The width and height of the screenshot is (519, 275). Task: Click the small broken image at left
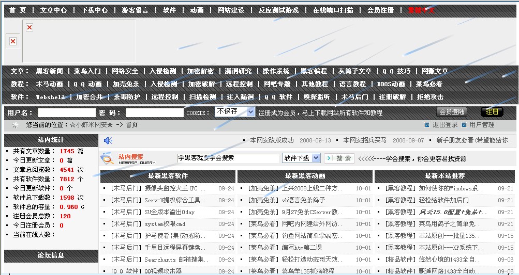13,41
